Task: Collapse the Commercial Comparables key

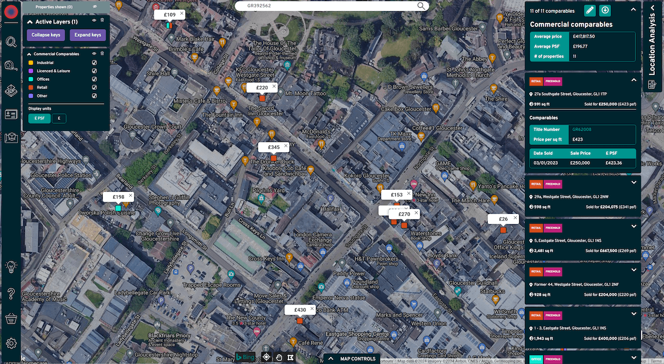Action: coord(30,54)
